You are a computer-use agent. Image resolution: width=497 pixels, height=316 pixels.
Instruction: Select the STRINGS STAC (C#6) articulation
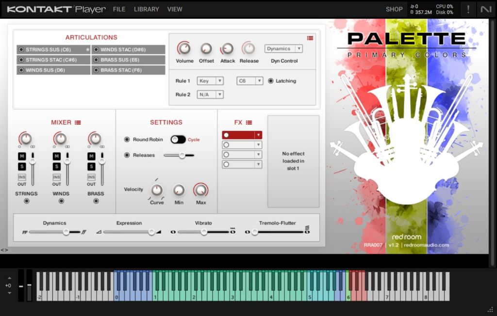click(53, 60)
